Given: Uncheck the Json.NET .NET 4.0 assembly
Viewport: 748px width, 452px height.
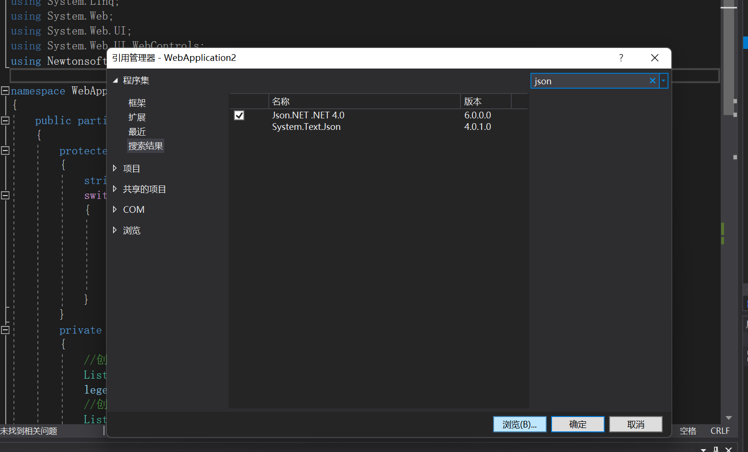Looking at the screenshot, I should tap(239, 115).
